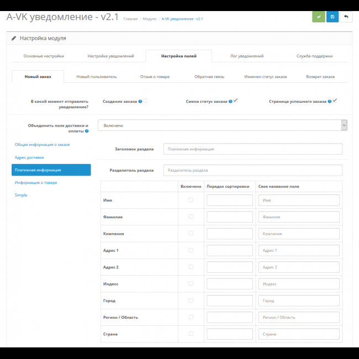Screen dimensions: 359x359
Task: Click the blue save disk icon
Action: tap(332, 17)
